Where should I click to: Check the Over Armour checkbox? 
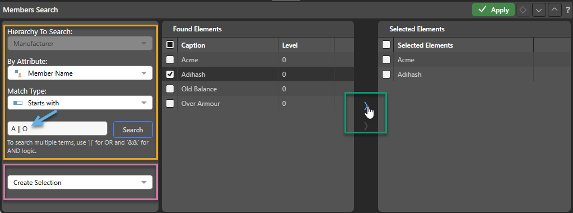170,104
